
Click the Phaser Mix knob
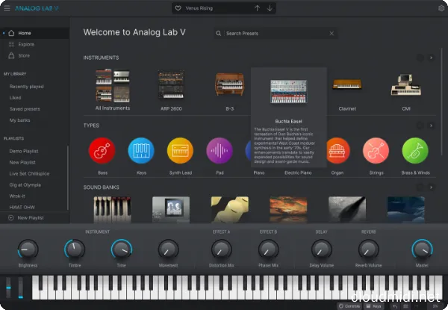268,249
